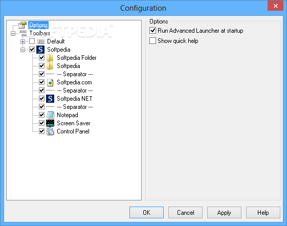
Task: Enable the Default toolbar checkbox
Action: 32,41
